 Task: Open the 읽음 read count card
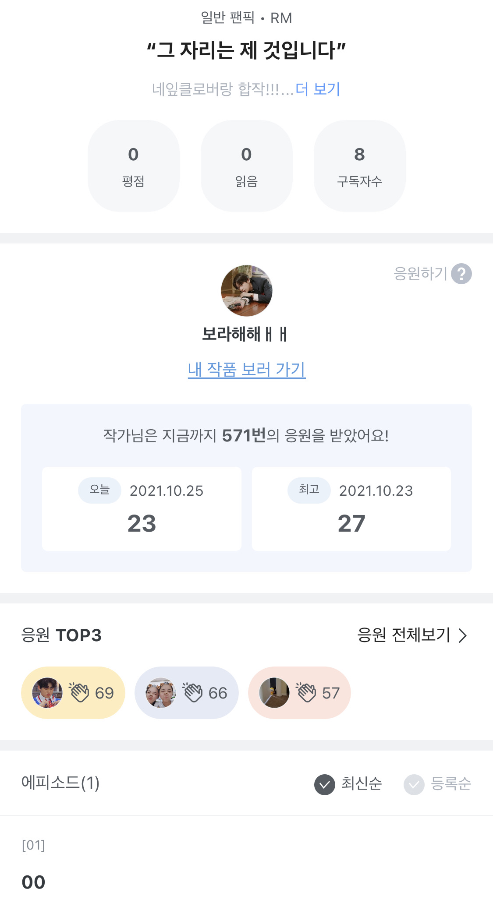pos(246,166)
